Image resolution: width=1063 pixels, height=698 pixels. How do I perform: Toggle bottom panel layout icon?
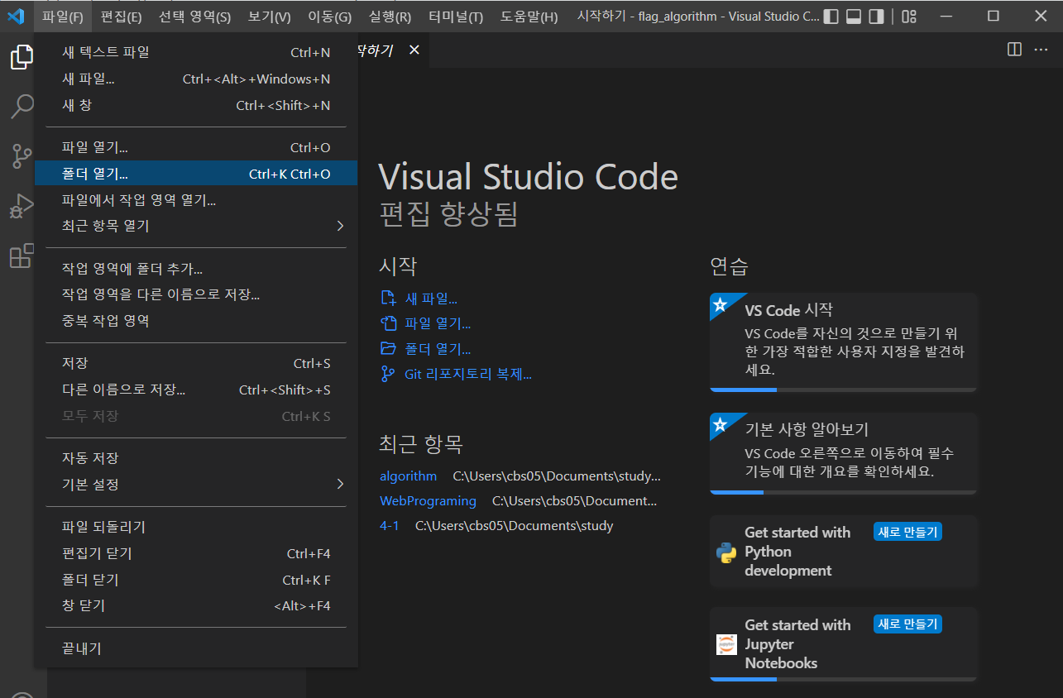click(x=854, y=17)
